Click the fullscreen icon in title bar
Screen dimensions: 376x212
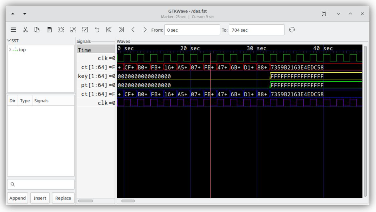(x=324, y=14)
